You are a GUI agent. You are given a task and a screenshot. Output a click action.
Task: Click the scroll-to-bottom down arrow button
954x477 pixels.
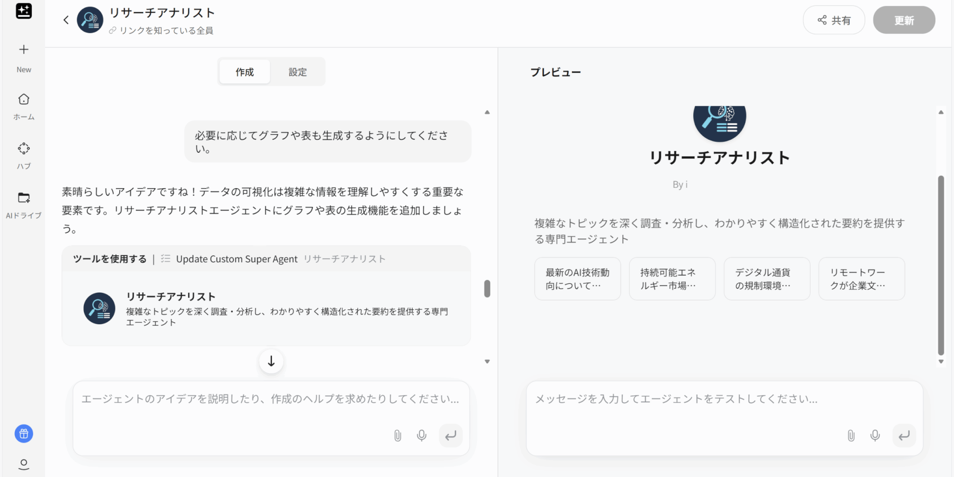click(271, 361)
